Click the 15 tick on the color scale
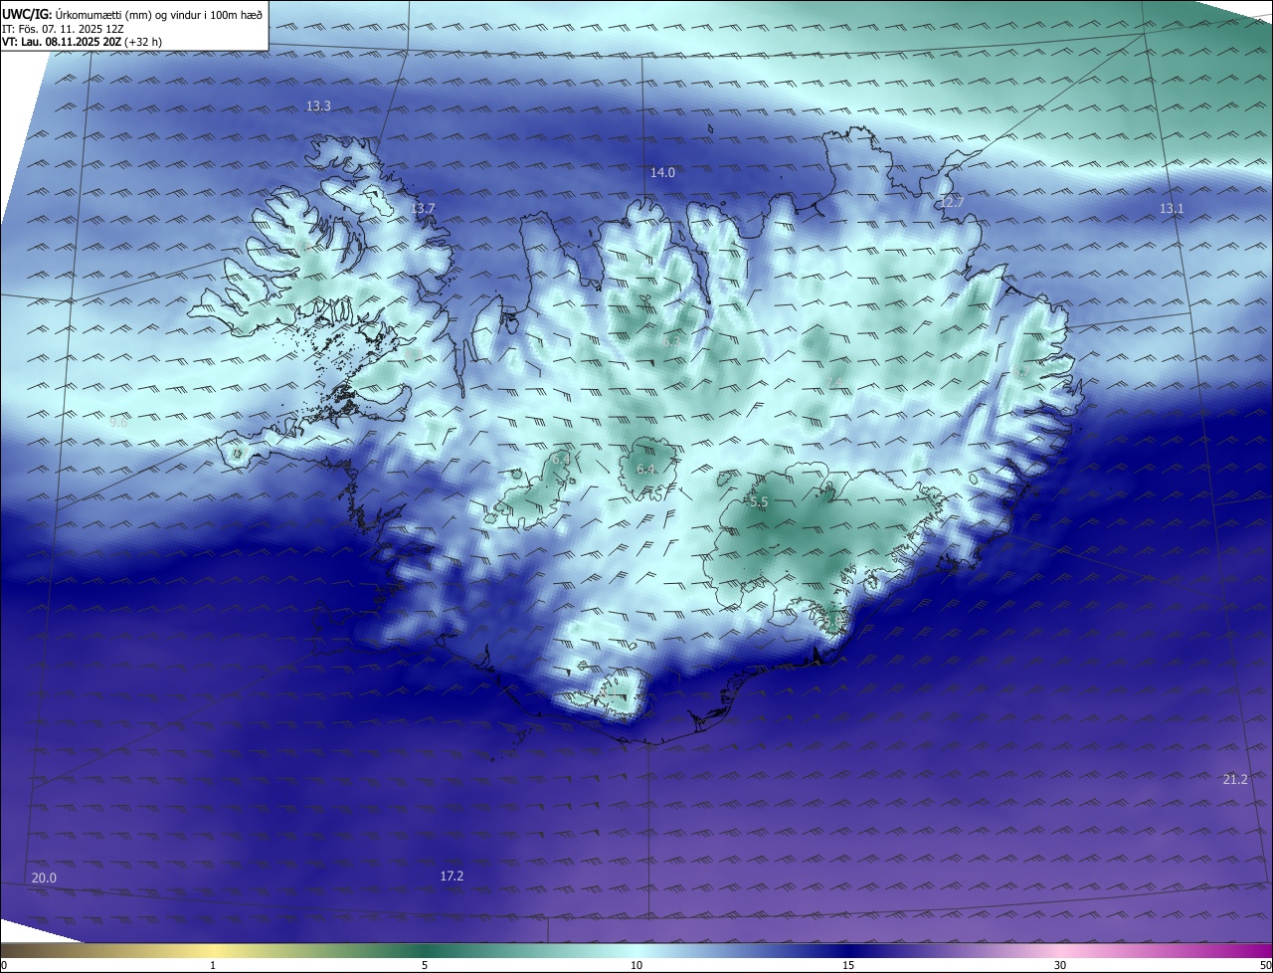 tap(848, 965)
